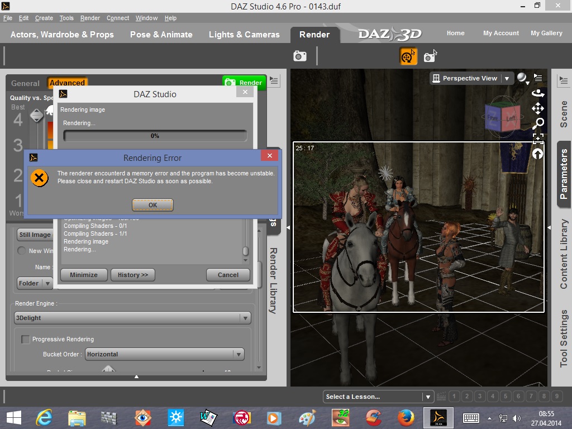Image resolution: width=572 pixels, height=429 pixels.
Task: Open the Create menu
Action: [x=44, y=18]
